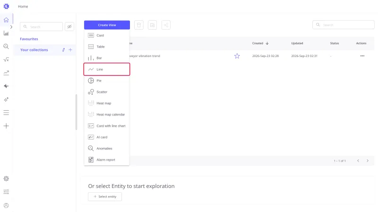Click the delete trash toolbar icon
Viewport: 378px width, 212px height.
[x=139, y=25]
